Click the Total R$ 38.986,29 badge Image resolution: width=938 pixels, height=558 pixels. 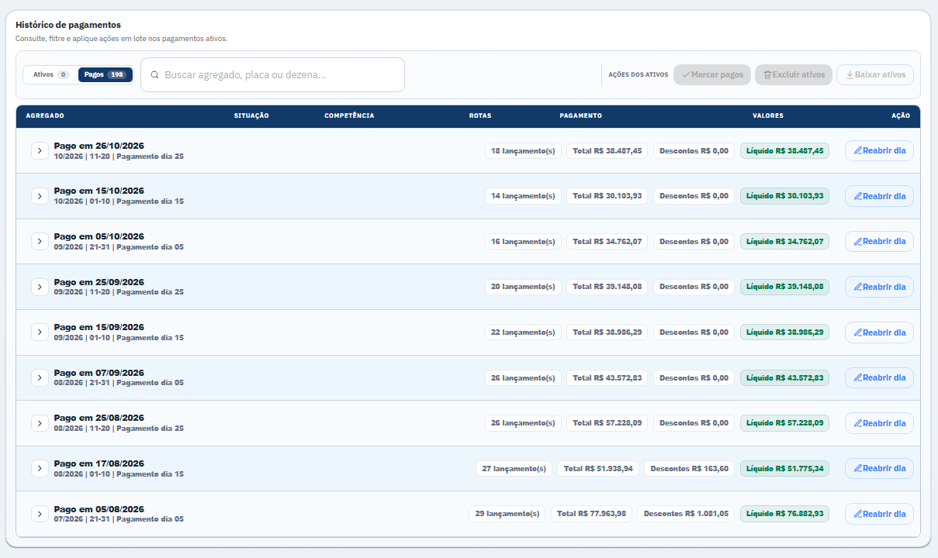[x=607, y=332]
